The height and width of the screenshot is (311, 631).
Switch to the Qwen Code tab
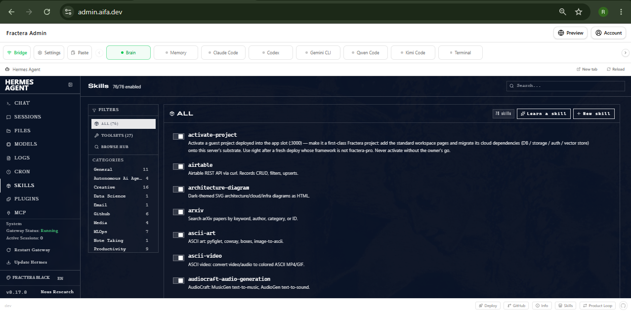coord(366,53)
